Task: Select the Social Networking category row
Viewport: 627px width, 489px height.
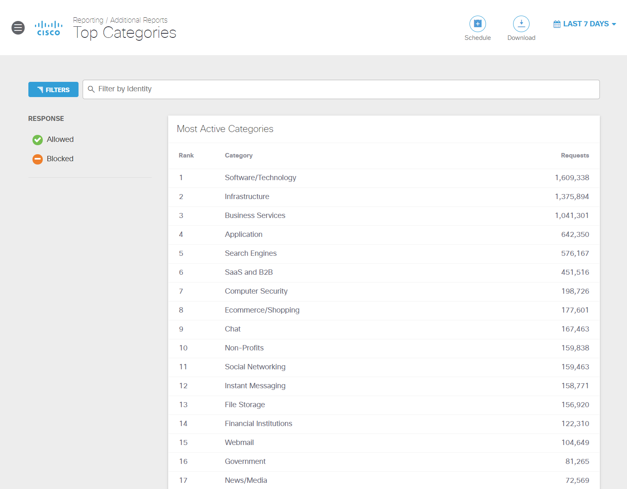Action: (255, 367)
